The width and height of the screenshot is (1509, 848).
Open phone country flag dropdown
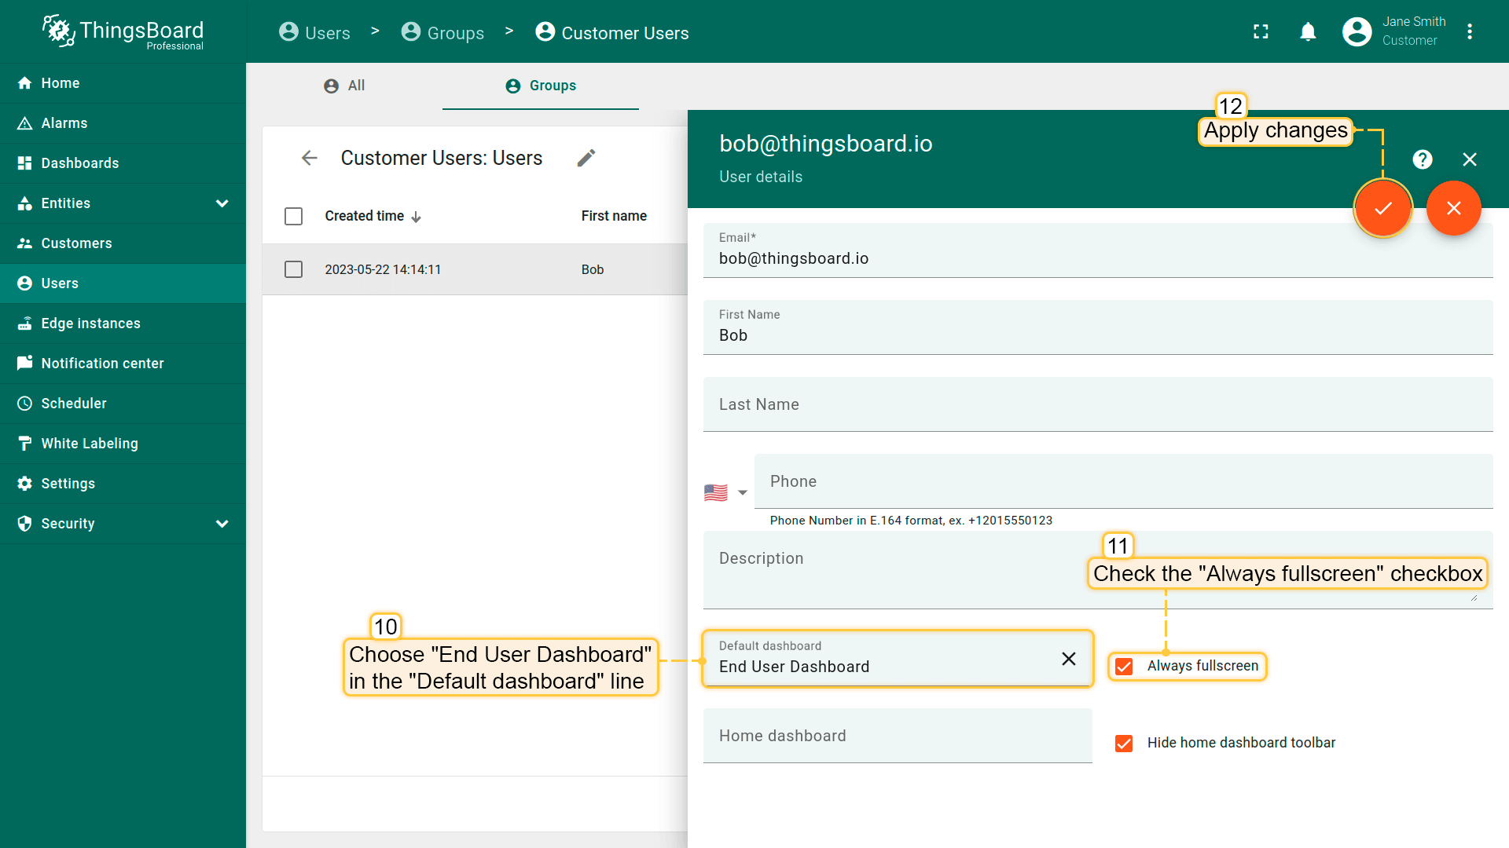pyautogui.click(x=725, y=493)
